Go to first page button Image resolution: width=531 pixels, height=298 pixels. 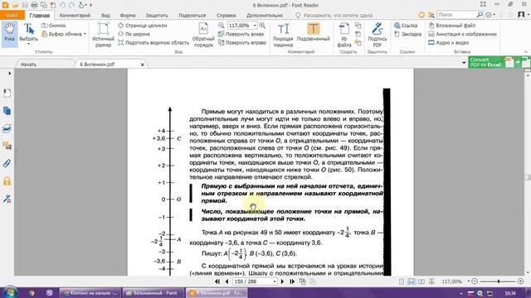217,281
